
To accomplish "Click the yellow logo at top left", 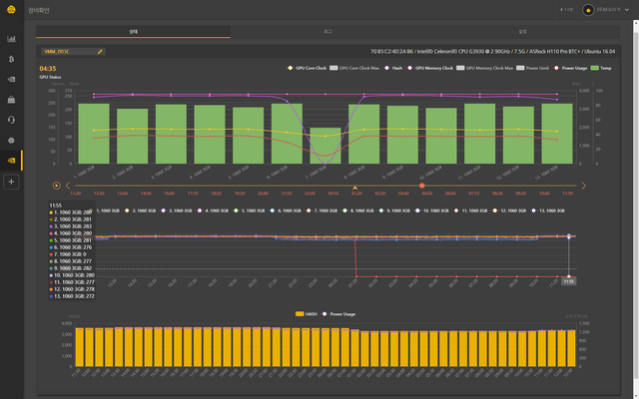I will tap(12, 10).
